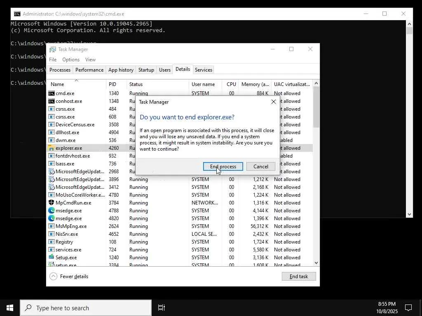Select memory value 5,580 K
This screenshot has height=316, width=422.
tap(260, 250)
